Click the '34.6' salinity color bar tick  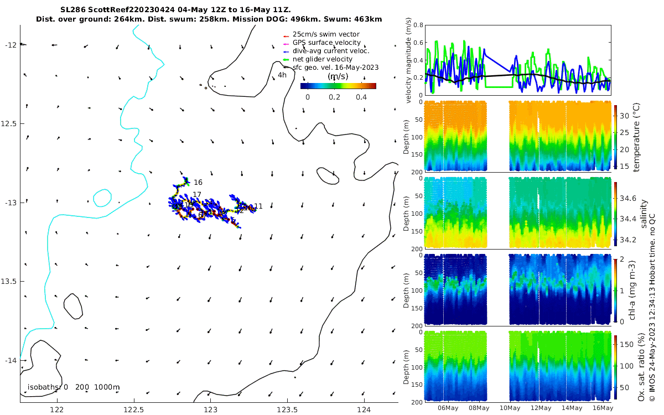click(x=627, y=197)
